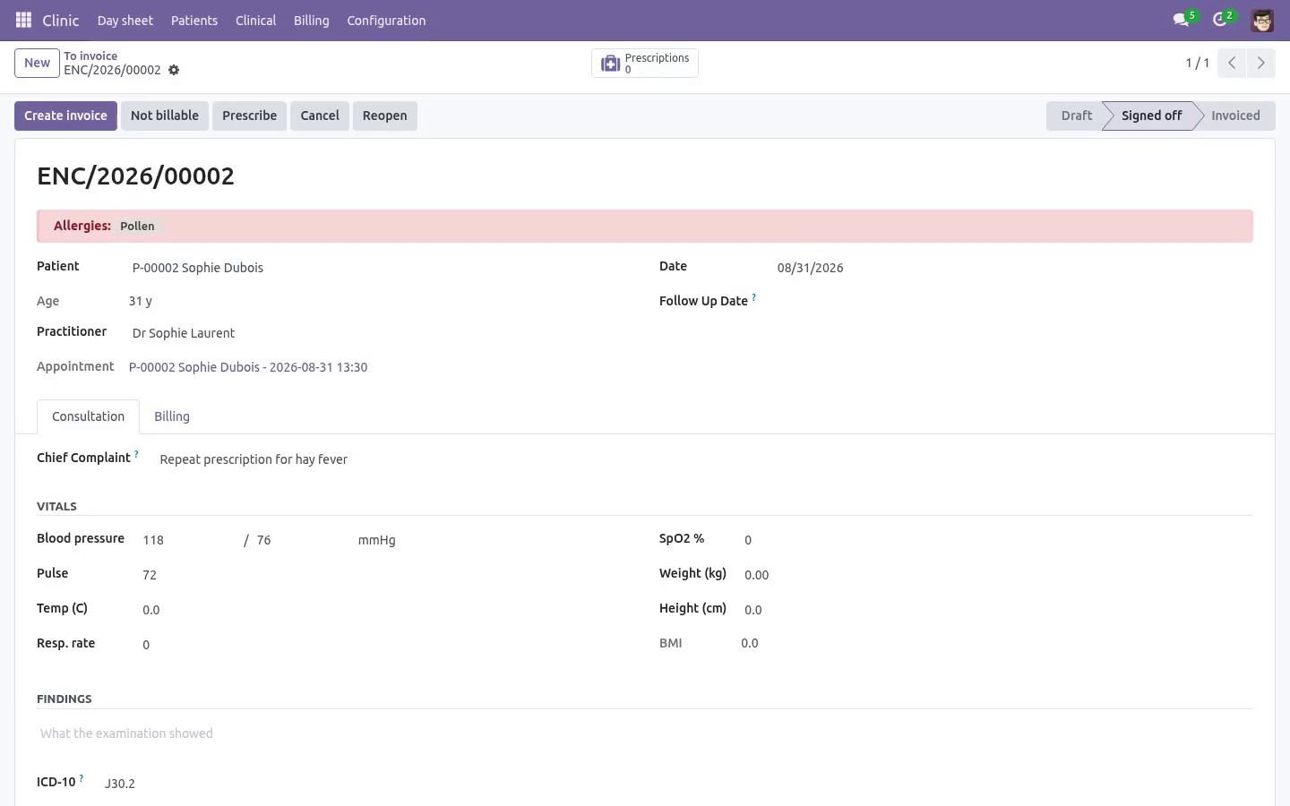Show the ICD-10 help question mark
The height and width of the screenshot is (806, 1290).
(x=81, y=778)
